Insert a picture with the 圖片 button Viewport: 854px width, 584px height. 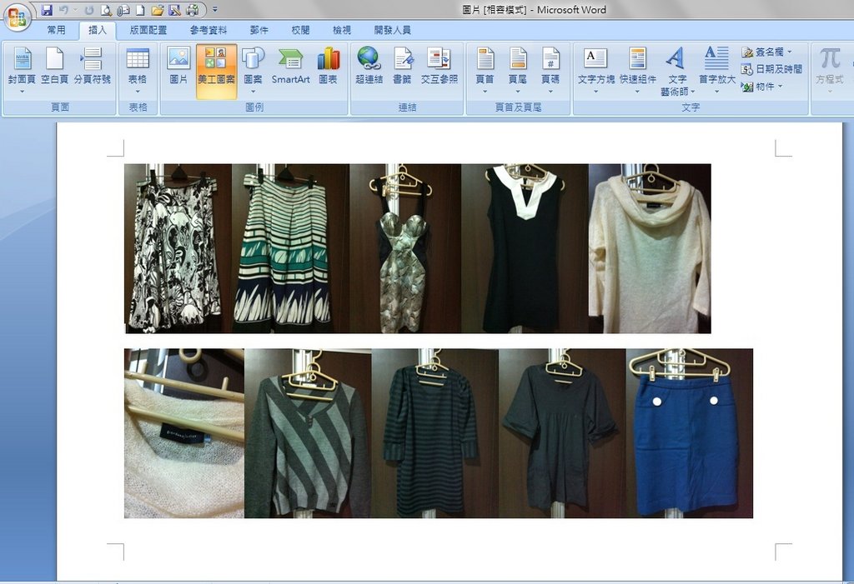point(178,67)
